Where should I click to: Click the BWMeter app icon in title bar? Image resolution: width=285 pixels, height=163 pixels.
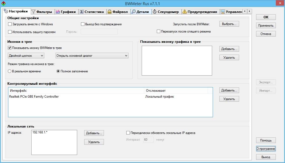(x=3, y=3)
